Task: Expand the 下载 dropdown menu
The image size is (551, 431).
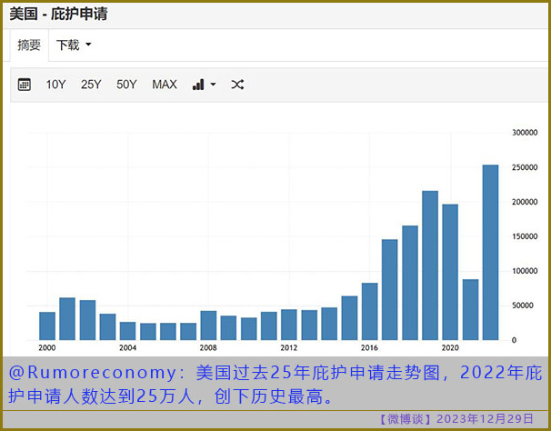Action: click(74, 45)
